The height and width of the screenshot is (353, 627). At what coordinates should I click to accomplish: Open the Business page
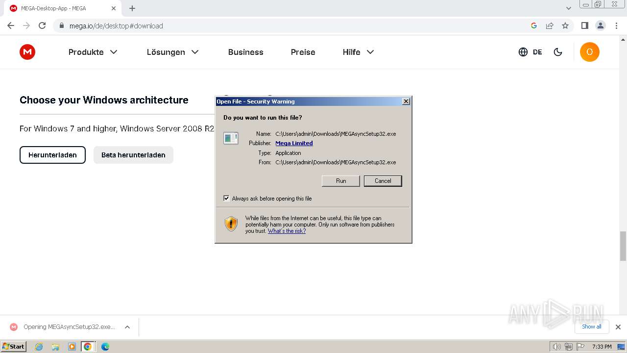click(x=246, y=52)
